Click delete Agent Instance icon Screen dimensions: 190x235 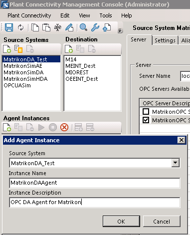(x=30, y=127)
